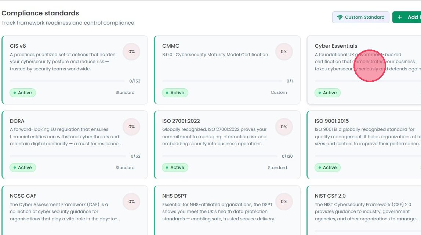The image size is (421, 235).
Task: Select the Custom label on CMMC card
Action: pyautogui.click(x=279, y=92)
